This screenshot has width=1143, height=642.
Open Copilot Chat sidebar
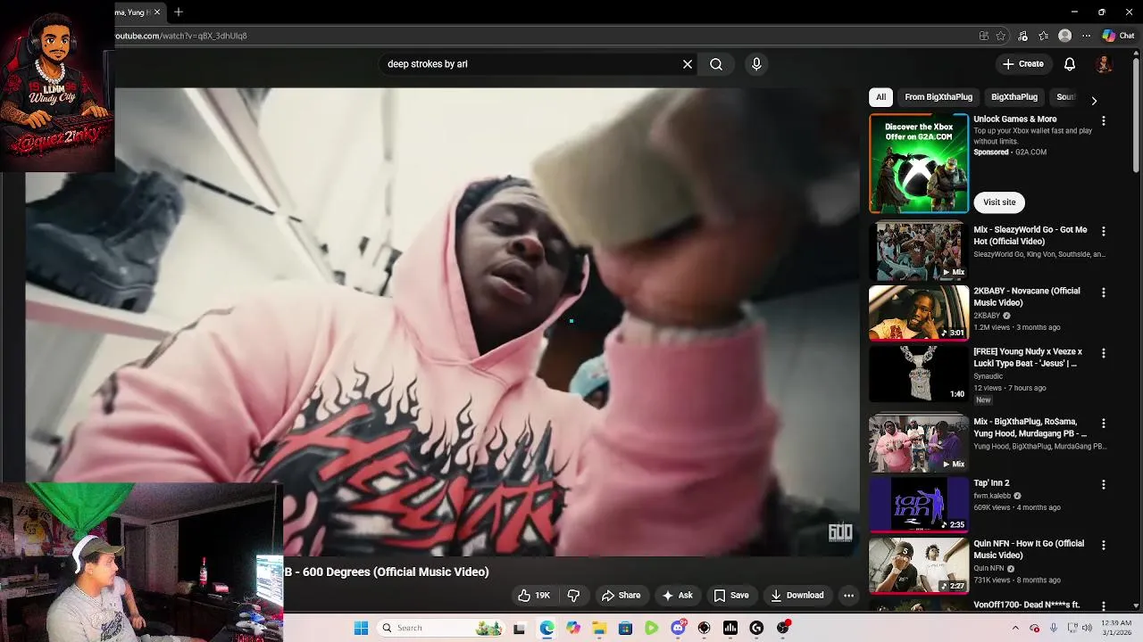1119,36
